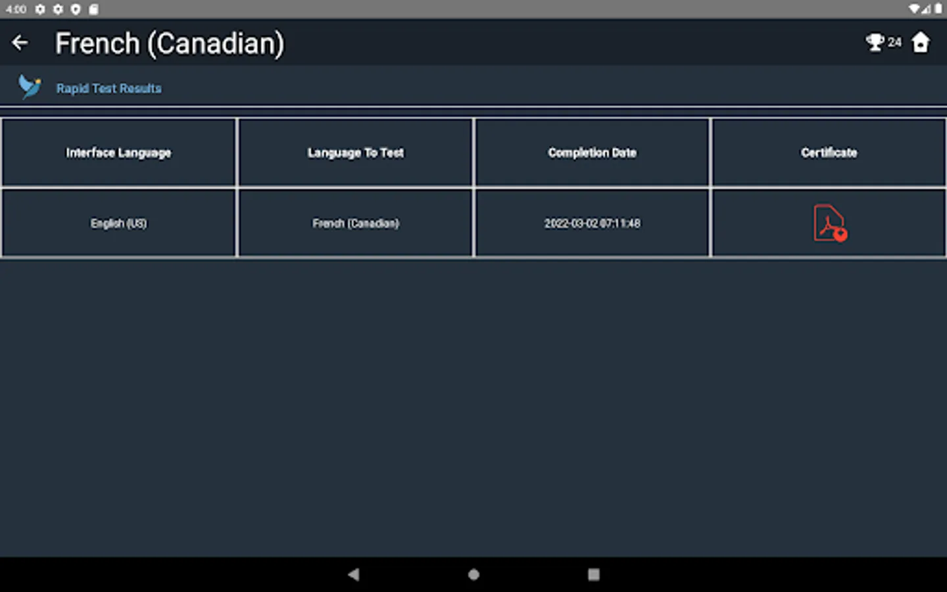947x592 pixels.
Task: Select the English (US) table cell
Action: tap(118, 224)
